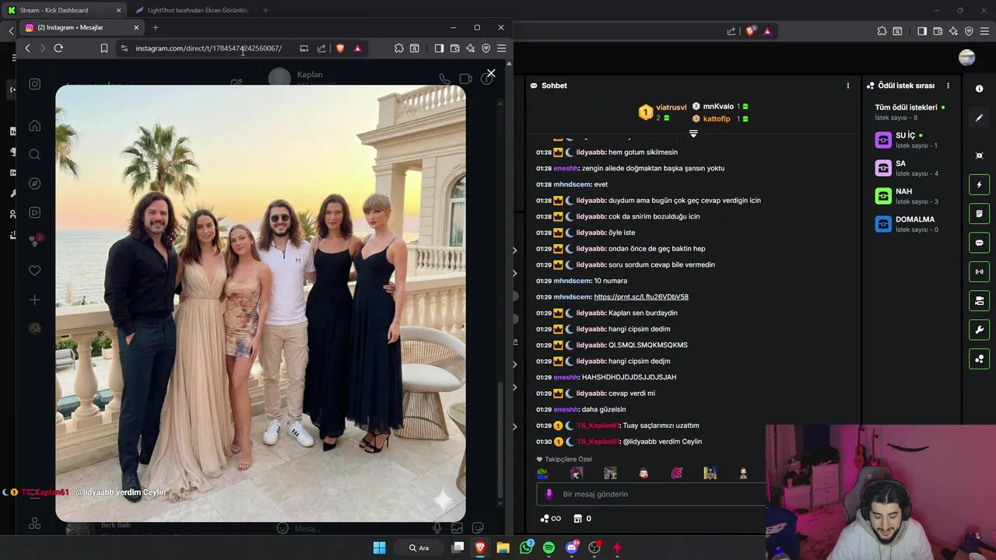The height and width of the screenshot is (560, 996).
Task: Open Instagram Reels icon in sidebar
Action: [x=34, y=212]
